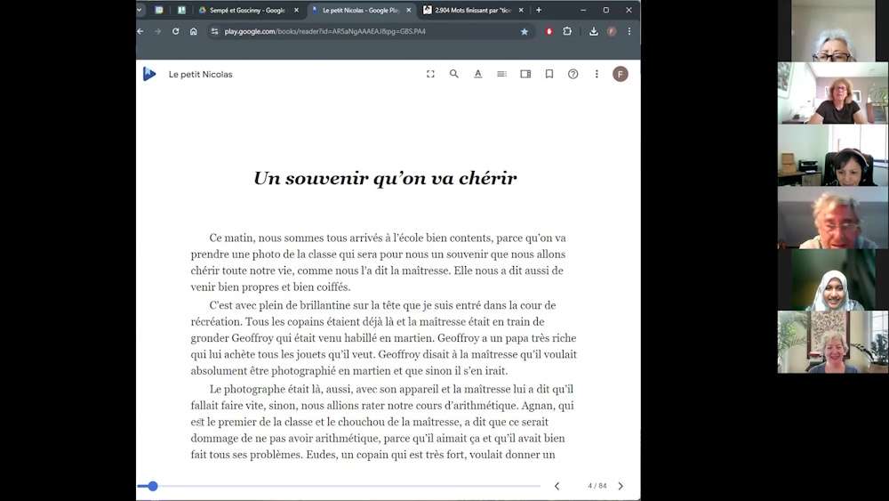Open the account avatar 'F' in reader
The height and width of the screenshot is (501, 889).
(621, 74)
